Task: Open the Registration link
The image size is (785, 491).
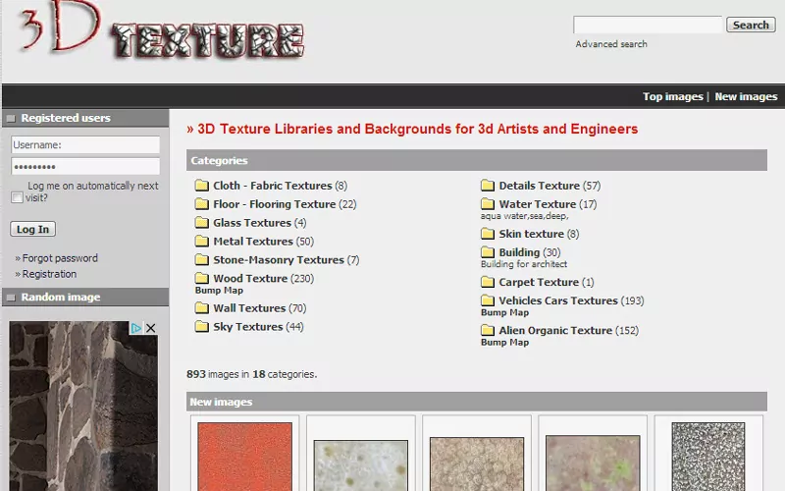Action: pyautogui.click(x=49, y=274)
